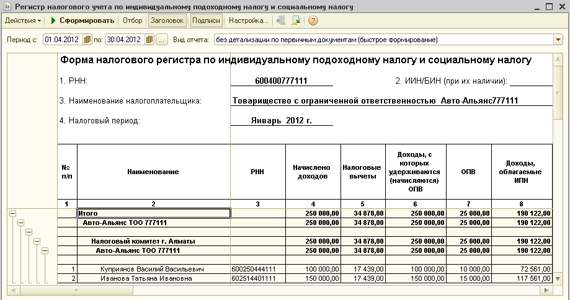The width and height of the screenshot is (570, 300).
Task: Click the Отбор filter toolbar item
Action: click(x=132, y=20)
